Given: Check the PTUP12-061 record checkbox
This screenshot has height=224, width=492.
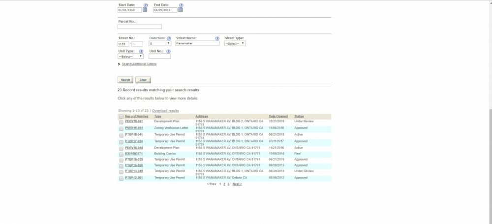Looking at the screenshot, I should pos(121,179).
